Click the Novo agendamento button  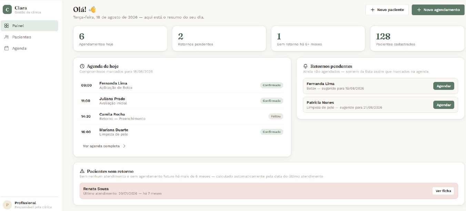click(x=438, y=10)
